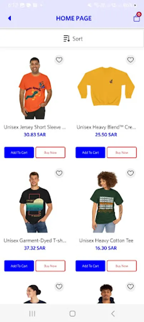Tap the back arrow in header

pos(9,18)
